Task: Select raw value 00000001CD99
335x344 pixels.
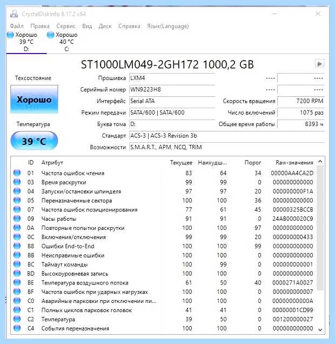Action: pyautogui.click(x=293, y=310)
